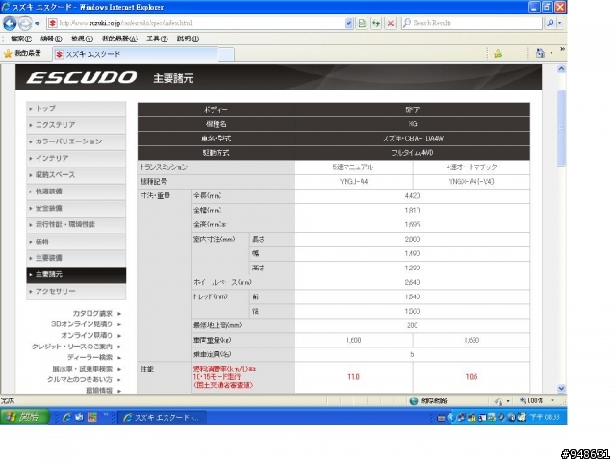Click the Windows 開始 Start button

click(x=25, y=417)
